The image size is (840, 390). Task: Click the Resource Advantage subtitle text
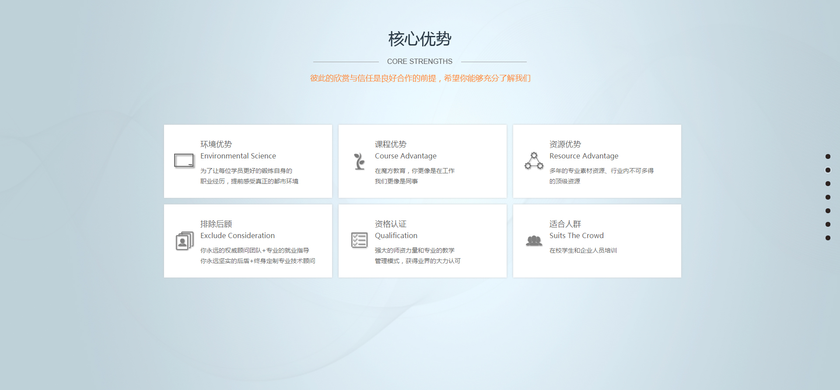[x=584, y=156]
